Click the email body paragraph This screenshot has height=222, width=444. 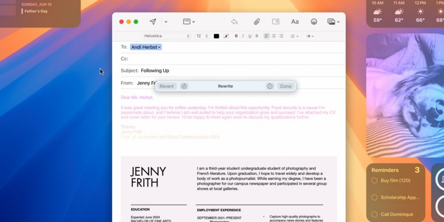coord(228,112)
